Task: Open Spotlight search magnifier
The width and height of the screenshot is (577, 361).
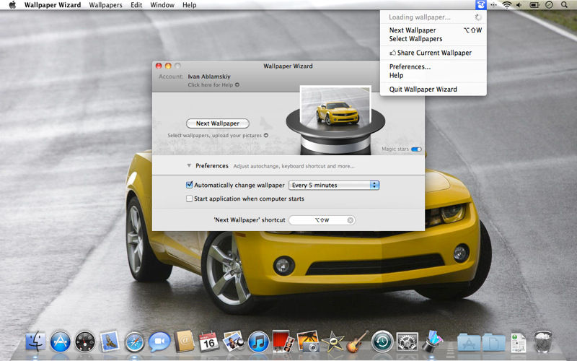Action: pyautogui.click(x=564, y=5)
